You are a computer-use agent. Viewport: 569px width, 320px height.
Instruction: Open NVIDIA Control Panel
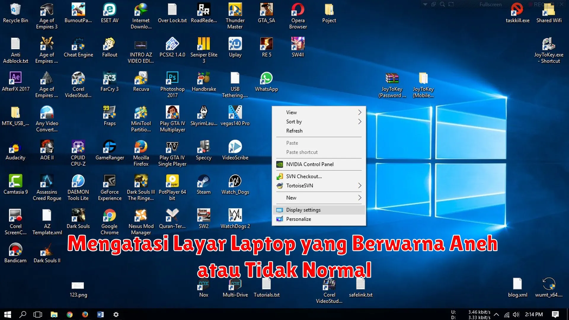point(309,164)
